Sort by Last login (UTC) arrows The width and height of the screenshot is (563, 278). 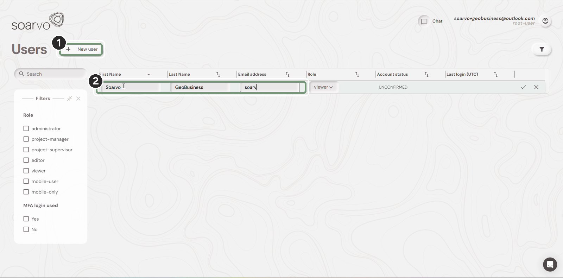[x=496, y=74]
